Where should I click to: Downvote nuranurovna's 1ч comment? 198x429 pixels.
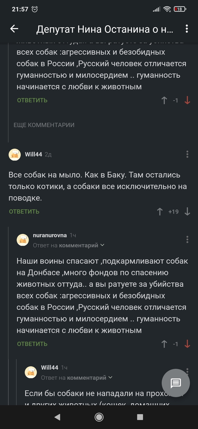click(x=187, y=344)
